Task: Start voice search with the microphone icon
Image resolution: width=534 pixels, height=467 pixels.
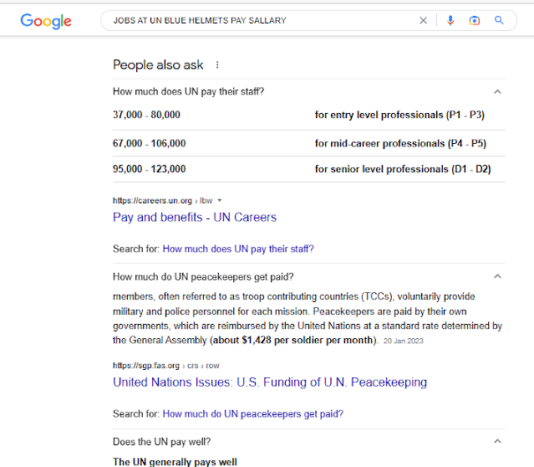Action: coord(450,20)
